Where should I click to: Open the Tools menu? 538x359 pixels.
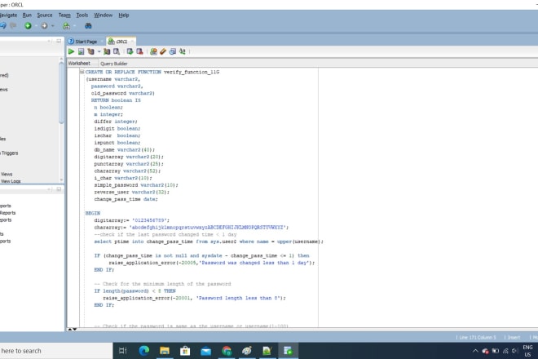point(82,15)
